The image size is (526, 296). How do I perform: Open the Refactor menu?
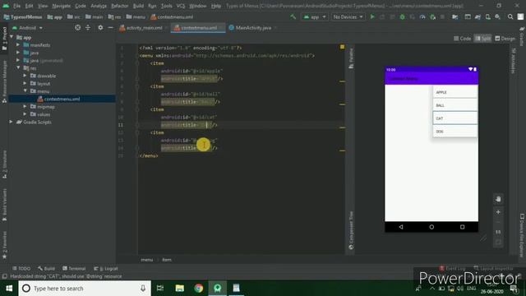pyautogui.click(x=119, y=6)
